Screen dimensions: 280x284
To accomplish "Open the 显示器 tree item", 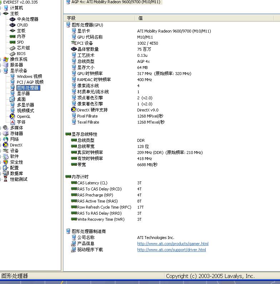I will coord(23,94).
